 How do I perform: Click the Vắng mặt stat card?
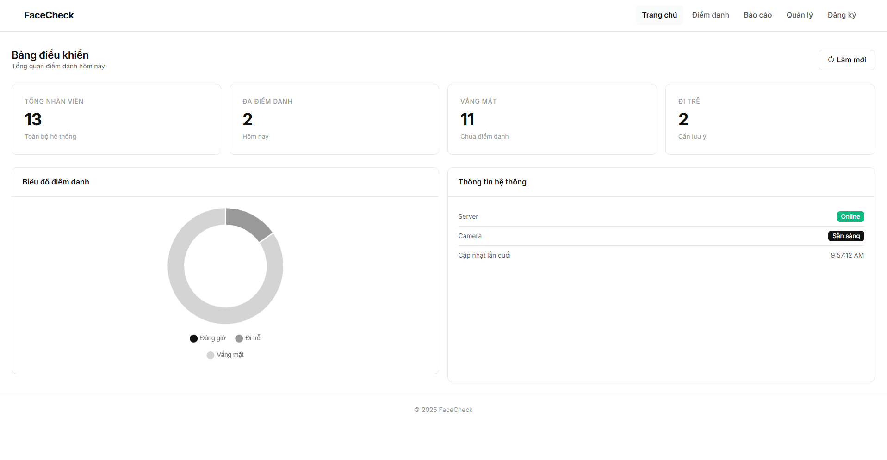click(x=552, y=119)
